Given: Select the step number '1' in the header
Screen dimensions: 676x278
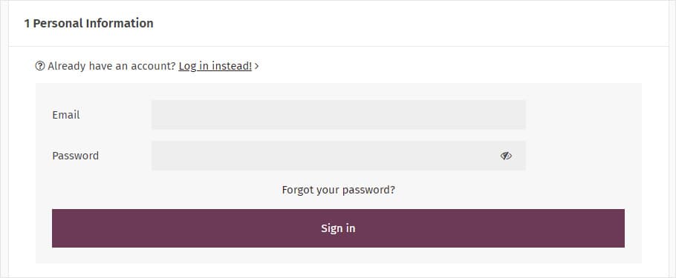Looking at the screenshot, I should 27,23.
